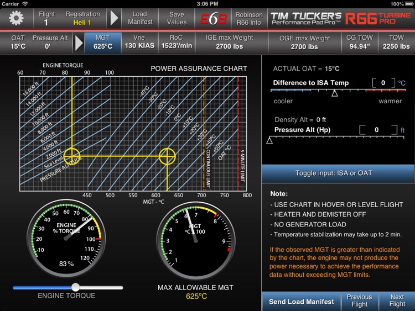This screenshot has width=415, height=311.
Task: Tap the Engine % Torque gauge
Action: [x=66, y=238]
